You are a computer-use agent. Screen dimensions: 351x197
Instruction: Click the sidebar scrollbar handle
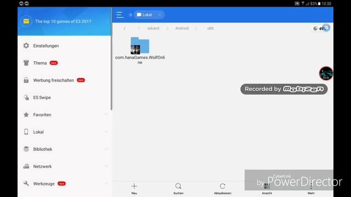pos(111,59)
